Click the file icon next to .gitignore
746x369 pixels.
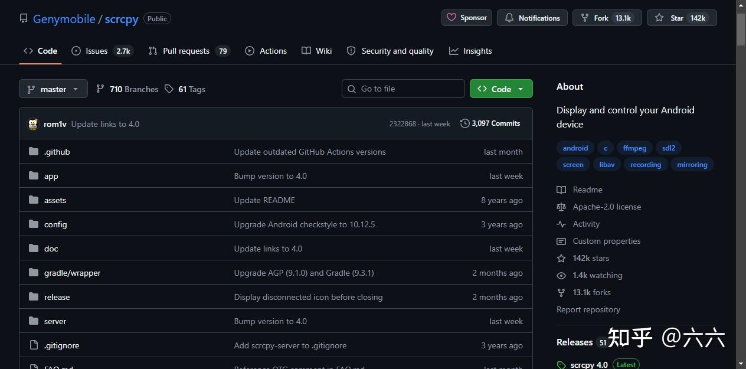coord(34,345)
